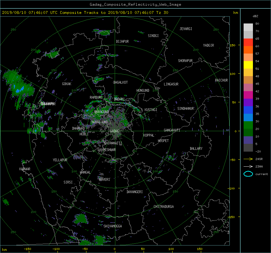Click the green echo cluster north of Shivamogga

[81, 218]
